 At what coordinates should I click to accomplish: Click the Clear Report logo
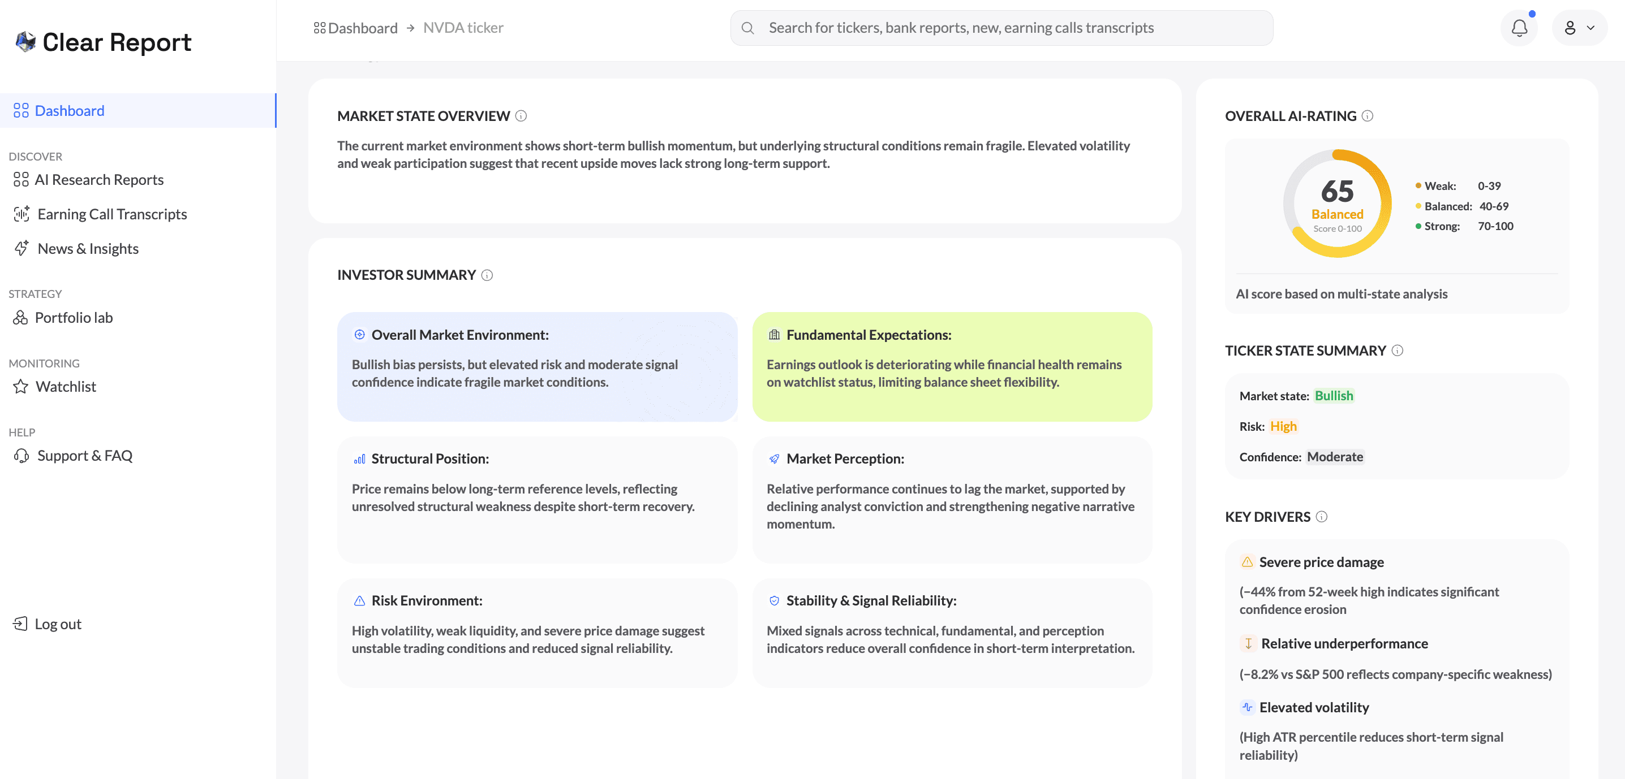(103, 42)
